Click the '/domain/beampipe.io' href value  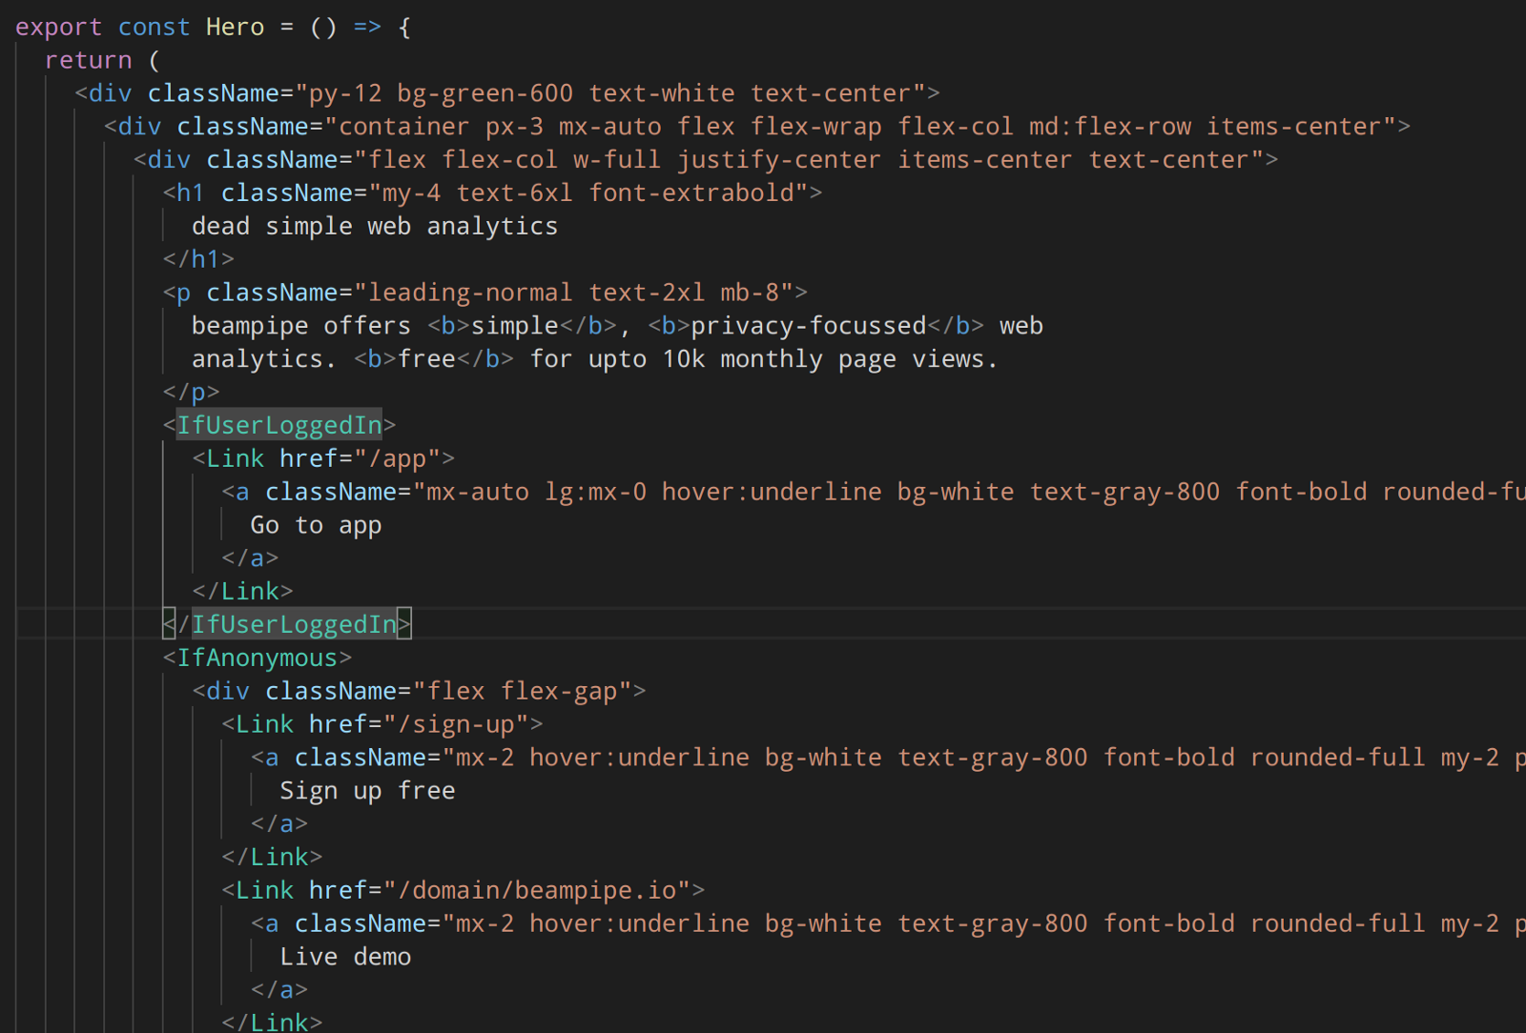pos(544,890)
